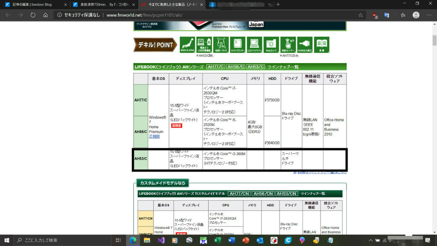Click the Blu-ray Disc ドライブ cell in top table

(x=291, y=116)
